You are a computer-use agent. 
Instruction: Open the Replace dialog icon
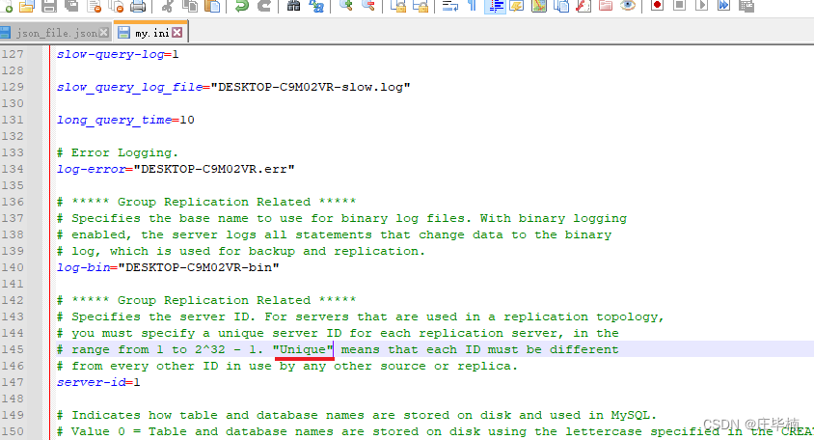click(x=316, y=5)
